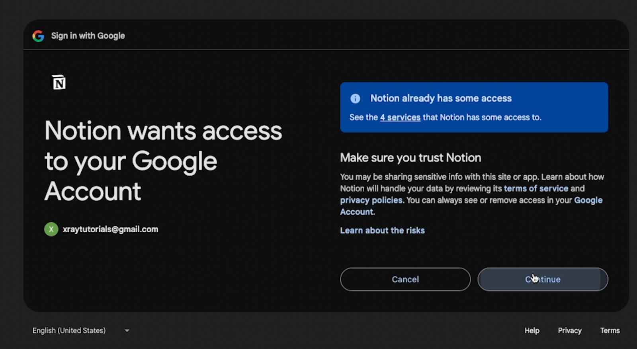Screen dimensions: 637x349
Task: Open the Privacy footer link
Action: pyautogui.click(x=570, y=330)
